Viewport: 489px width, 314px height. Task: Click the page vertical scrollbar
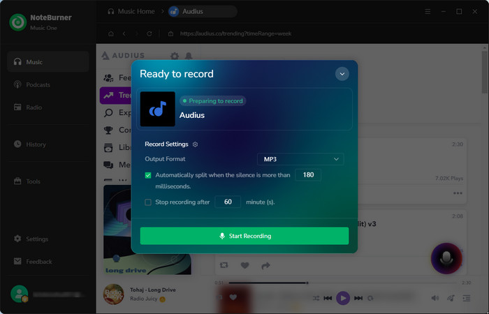pyautogui.click(x=484, y=72)
